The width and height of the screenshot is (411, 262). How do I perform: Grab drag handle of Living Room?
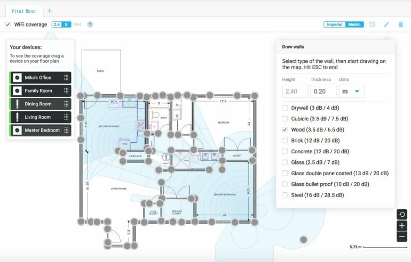pyautogui.click(x=66, y=117)
